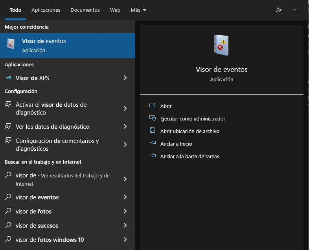The width and height of the screenshot is (309, 250).
Task: Click the Anclar a Inicio pin icon
Action: pos(153,144)
